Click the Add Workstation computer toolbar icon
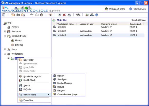 60,15
